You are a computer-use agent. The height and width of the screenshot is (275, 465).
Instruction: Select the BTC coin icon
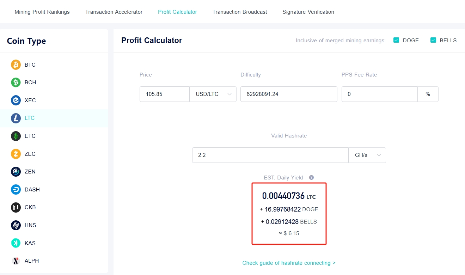pyautogui.click(x=16, y=65)
